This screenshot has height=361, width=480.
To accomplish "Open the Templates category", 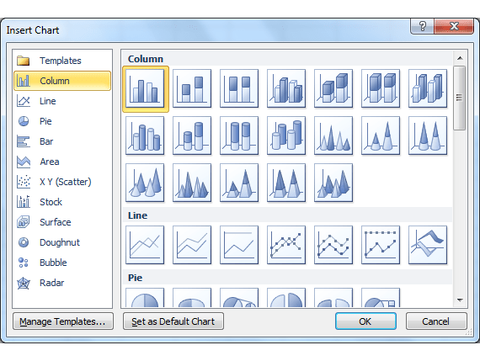I will [62, 61].
